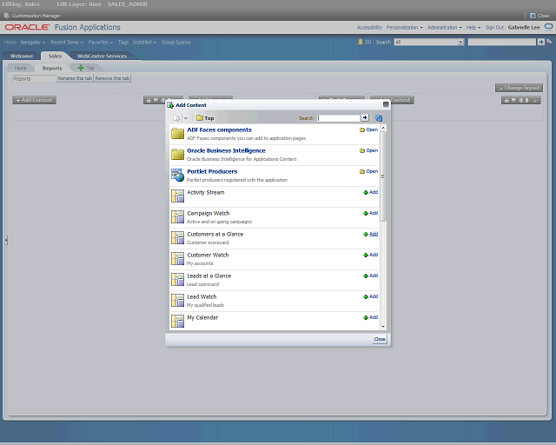Open the ADF Faces components Open link
556x445 pixels.
[x=368, y=130]
